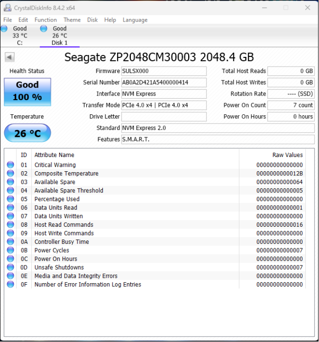The width and height of the screenshot is (319, 342).
Task: Click status orb for Media and Data Integrity Errors
Action: coord(10,276)
